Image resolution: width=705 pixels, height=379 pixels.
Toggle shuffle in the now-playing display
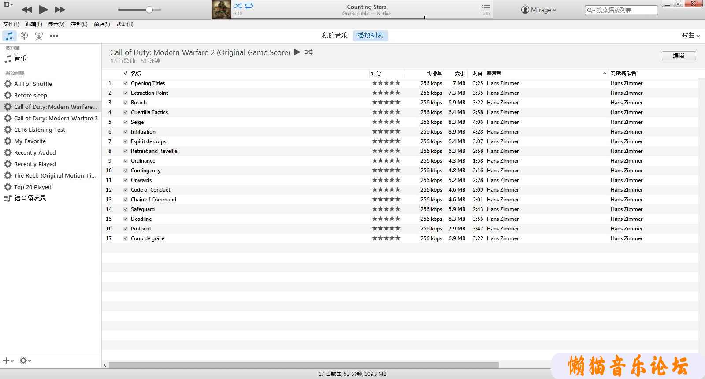click(238, 6)
